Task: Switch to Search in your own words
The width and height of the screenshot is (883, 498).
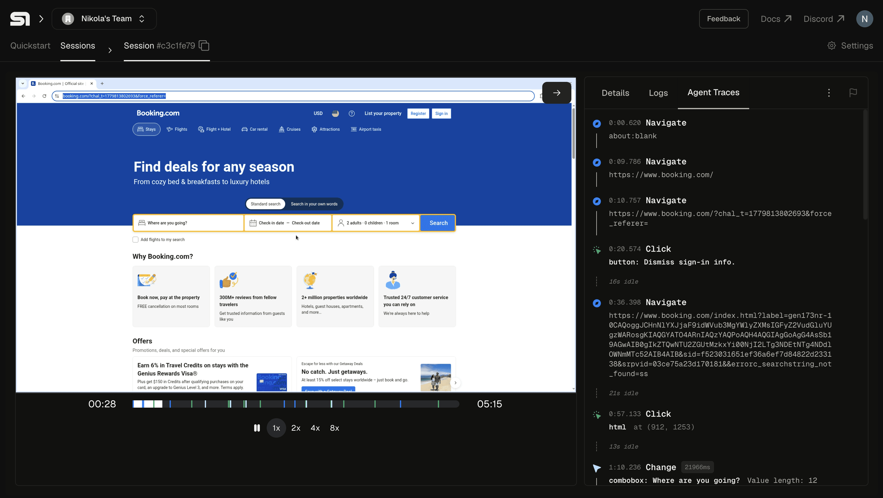Action: click(x=314, y=204)
